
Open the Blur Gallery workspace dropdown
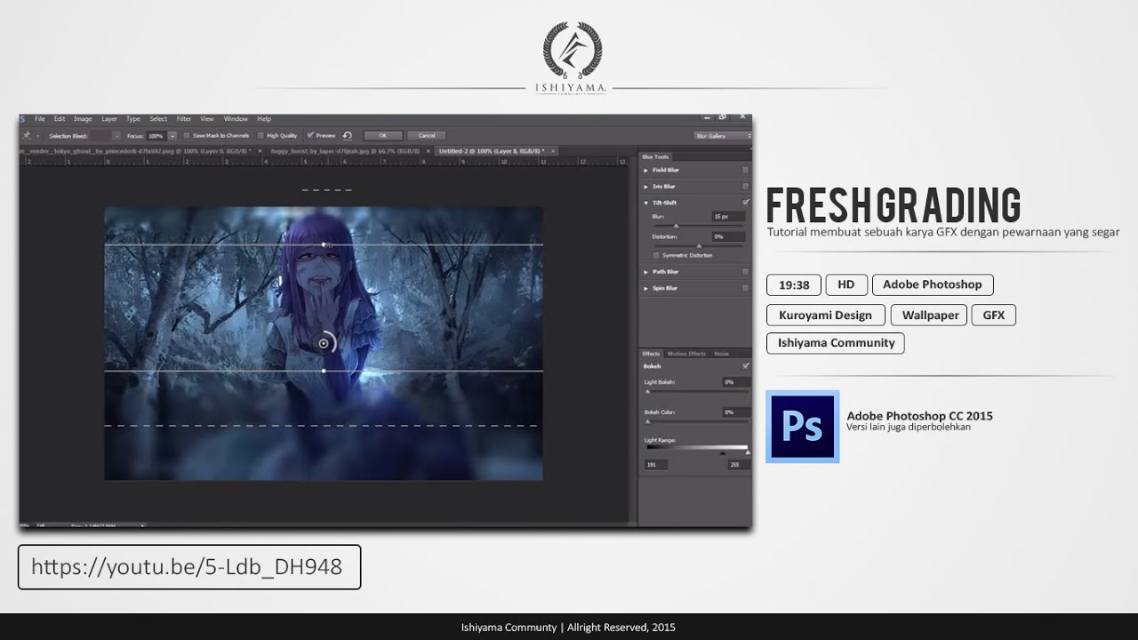click(x=723, y=136)
